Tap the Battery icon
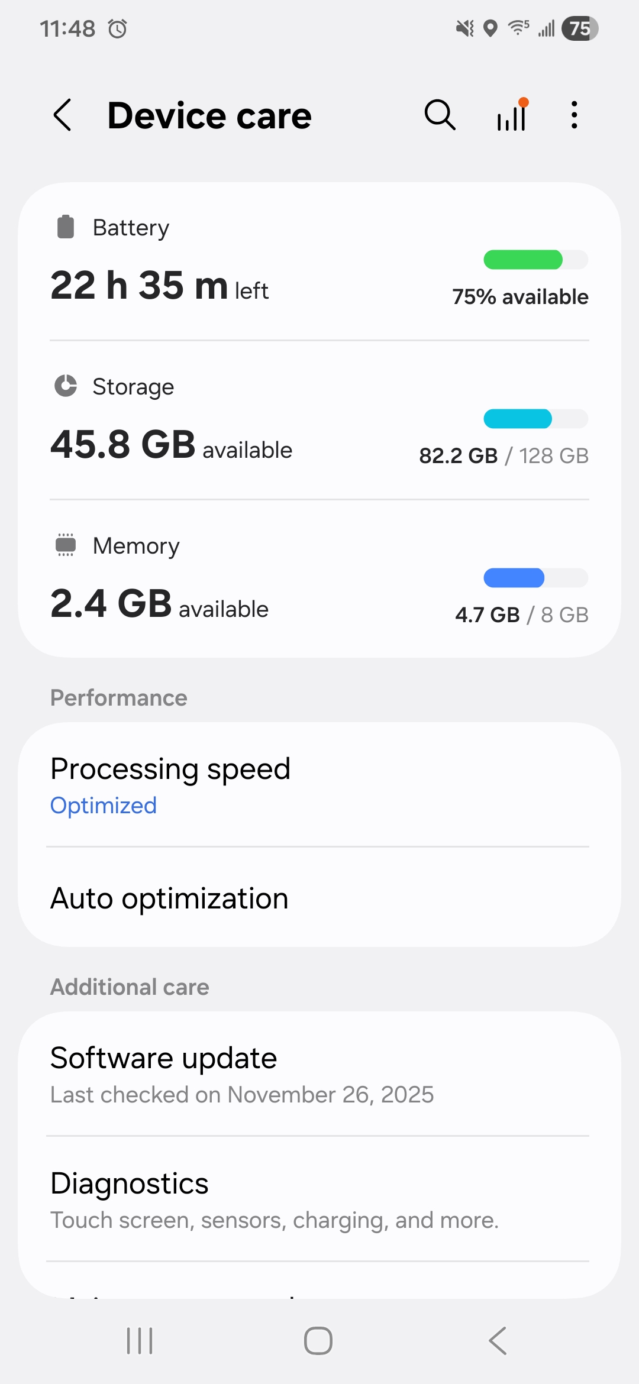Image resolution: width=639 pixels, height=1384 pixels. (66, 227)
